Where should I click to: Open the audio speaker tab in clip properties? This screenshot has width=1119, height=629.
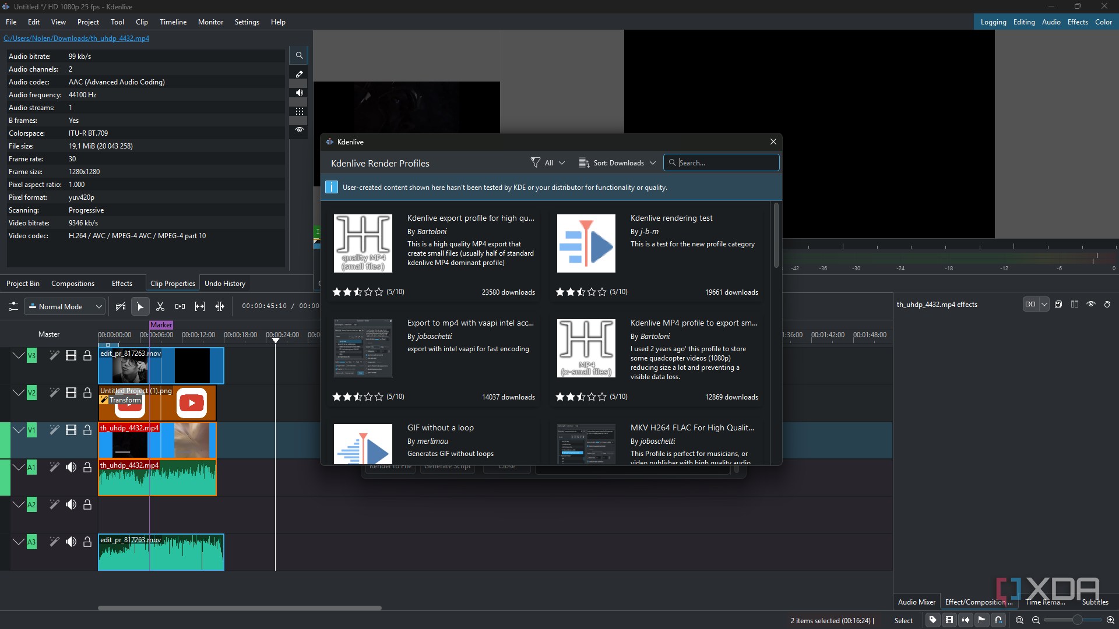(x=299, y=93)
